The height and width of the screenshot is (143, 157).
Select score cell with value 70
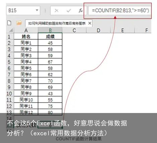50,81
